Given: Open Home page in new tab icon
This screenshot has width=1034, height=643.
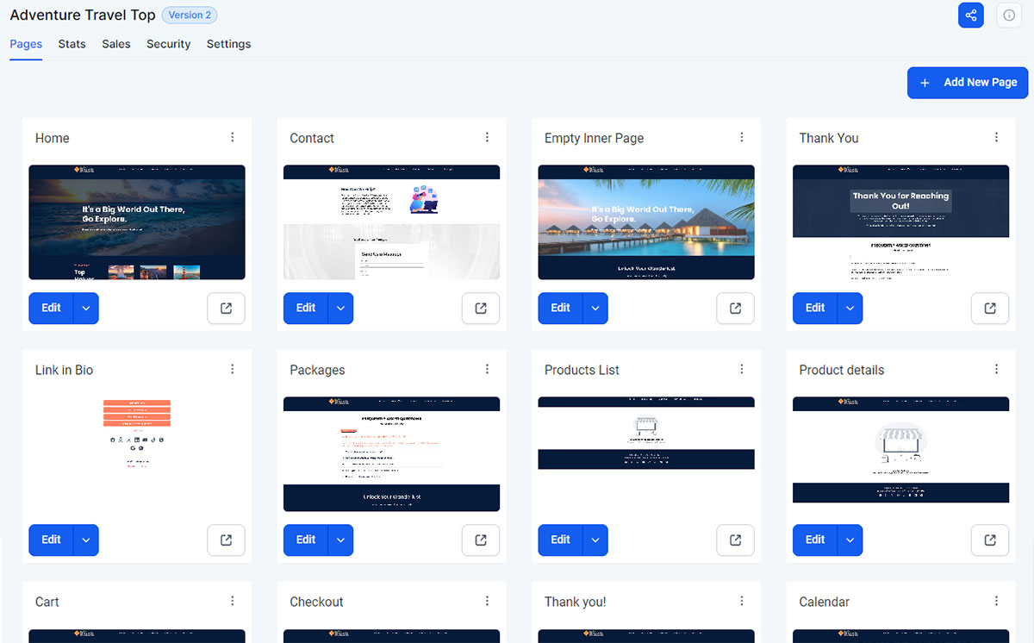Looking at the screenshot, I should coord(226,309).
